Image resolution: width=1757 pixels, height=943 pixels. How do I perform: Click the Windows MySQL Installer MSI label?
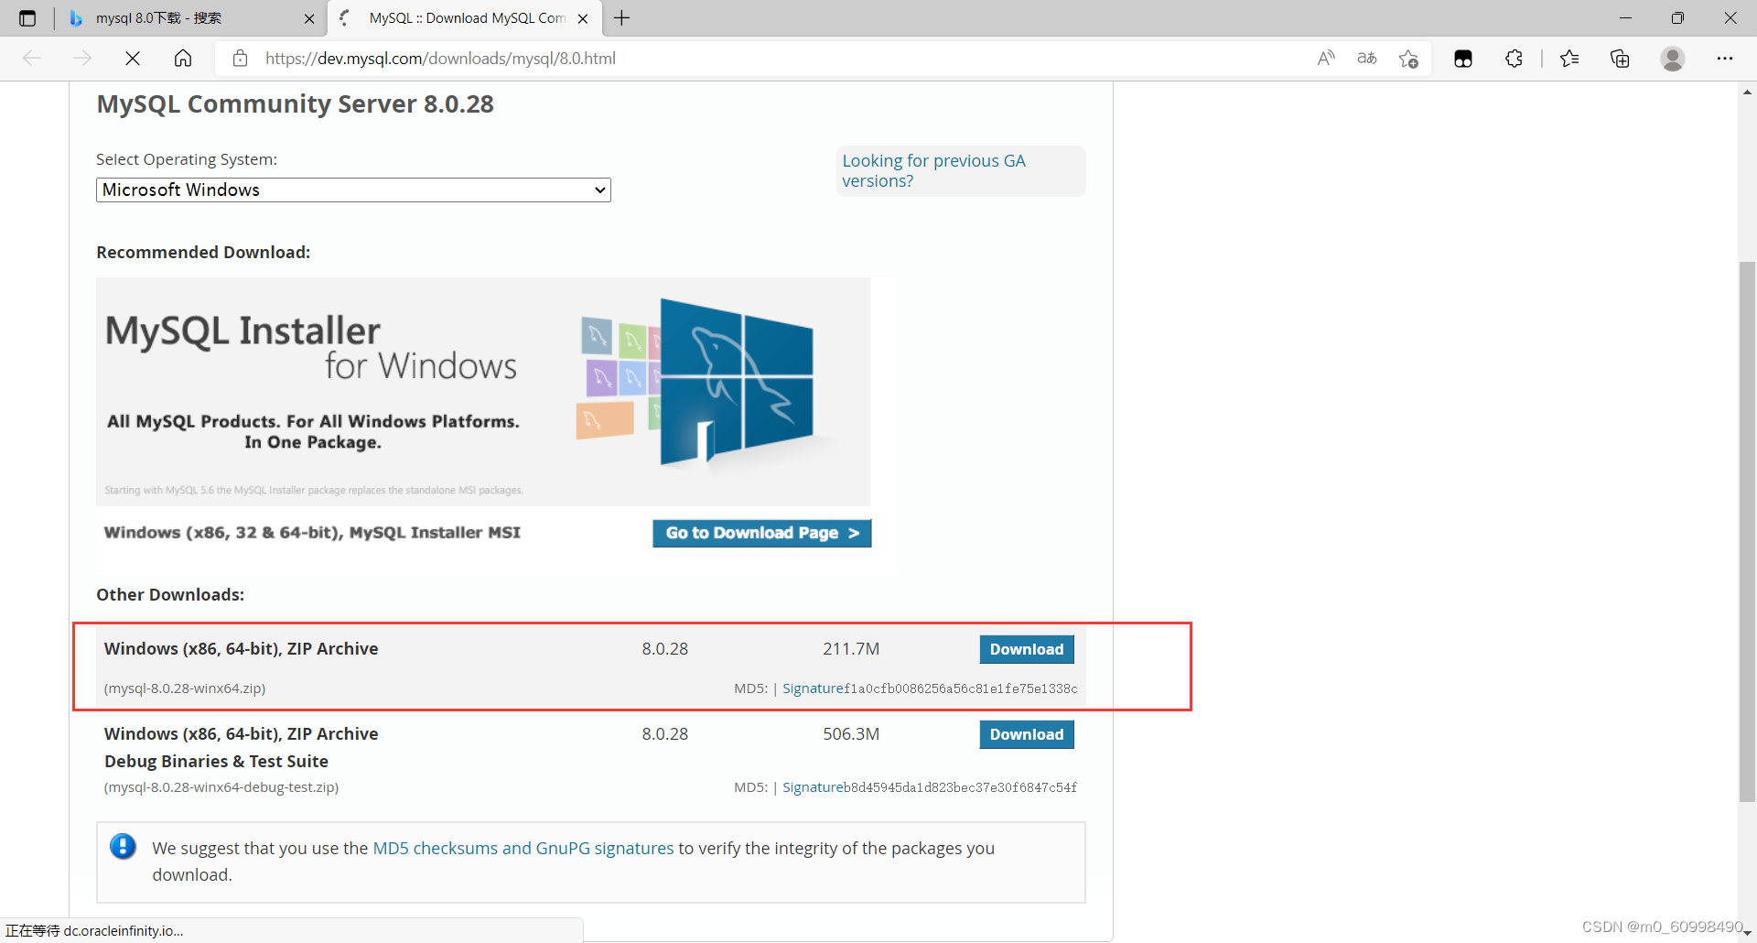[312, 533]
